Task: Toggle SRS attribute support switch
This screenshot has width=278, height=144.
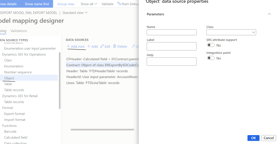Action: 211,45
